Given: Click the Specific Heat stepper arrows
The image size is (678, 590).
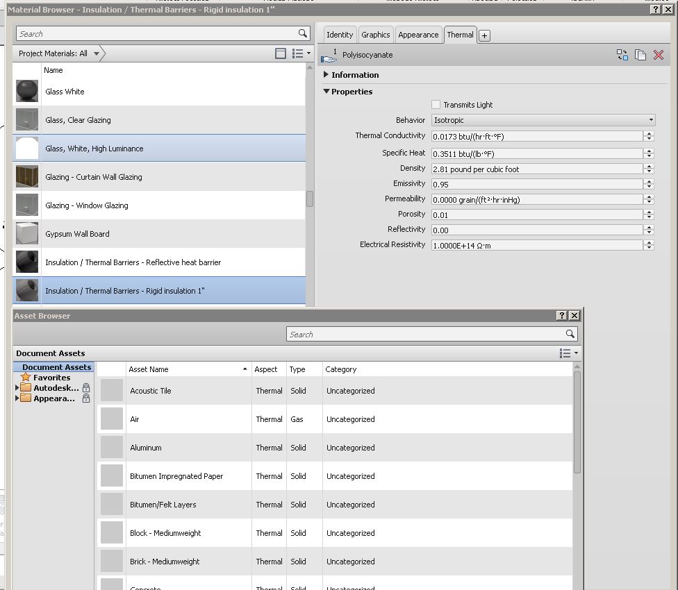Looking at the screenshot, I should 649,153.
